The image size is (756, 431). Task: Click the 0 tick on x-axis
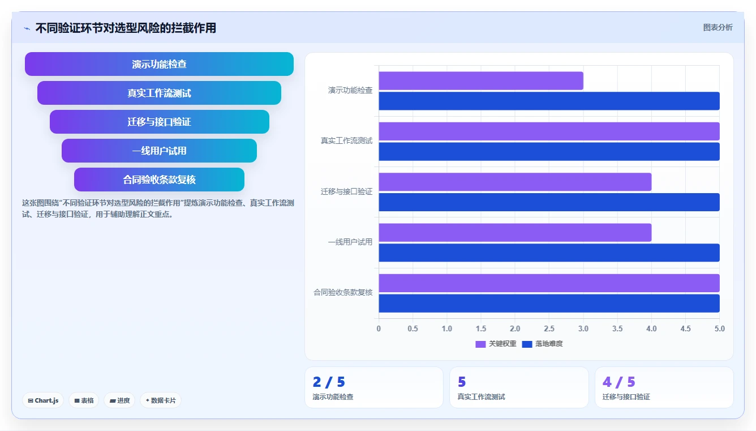click(x=379, y=328)
